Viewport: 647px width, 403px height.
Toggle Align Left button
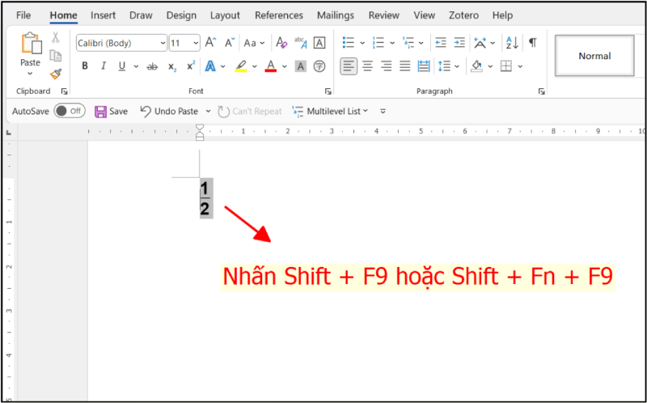tap(349, 66)
